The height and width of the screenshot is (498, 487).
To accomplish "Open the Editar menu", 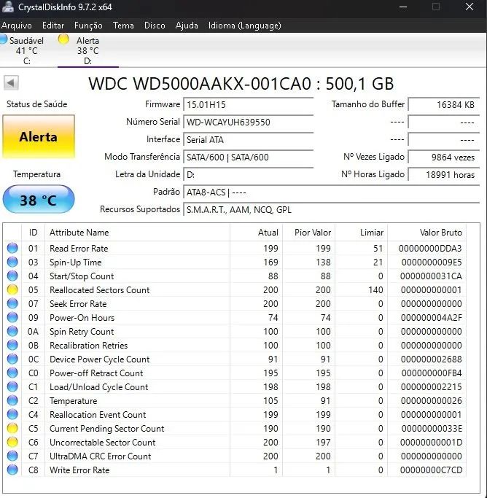I will pos(53,26).
